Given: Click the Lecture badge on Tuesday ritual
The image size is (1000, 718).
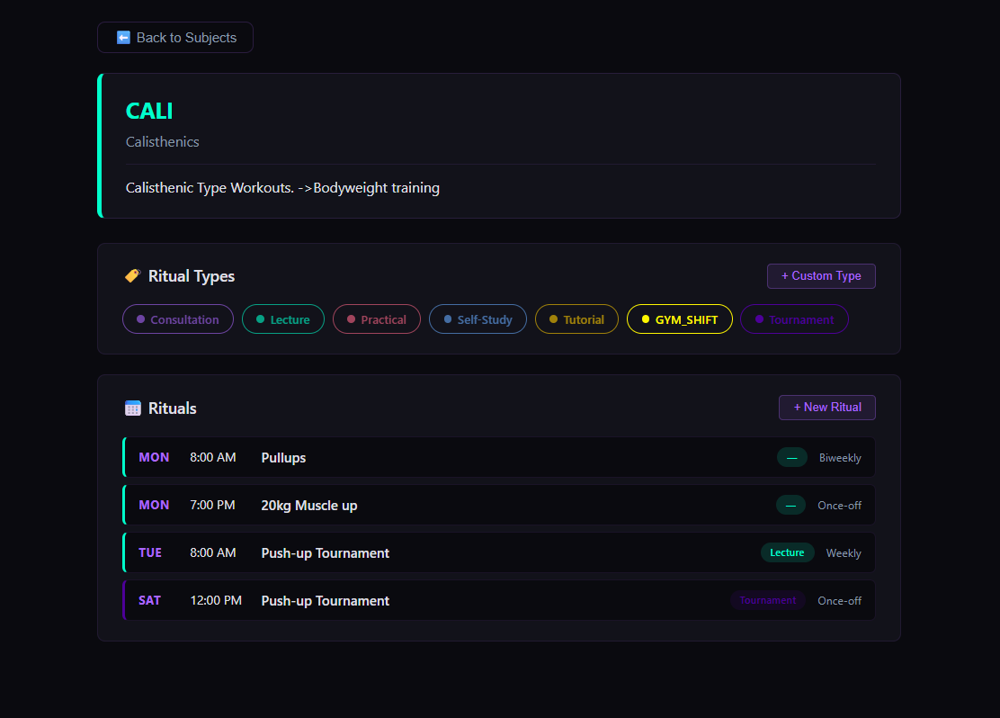Looking at the screenshot, I should click(787, 552).
